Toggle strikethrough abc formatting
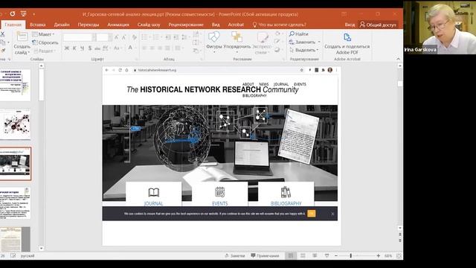 pyautogui.click(x=97, y=48)
